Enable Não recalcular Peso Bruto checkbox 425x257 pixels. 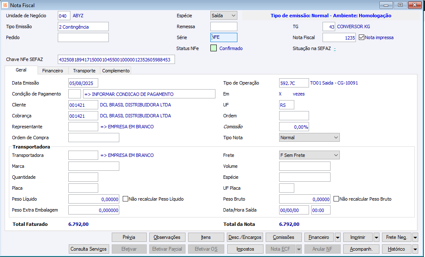[x=336, y=199]
